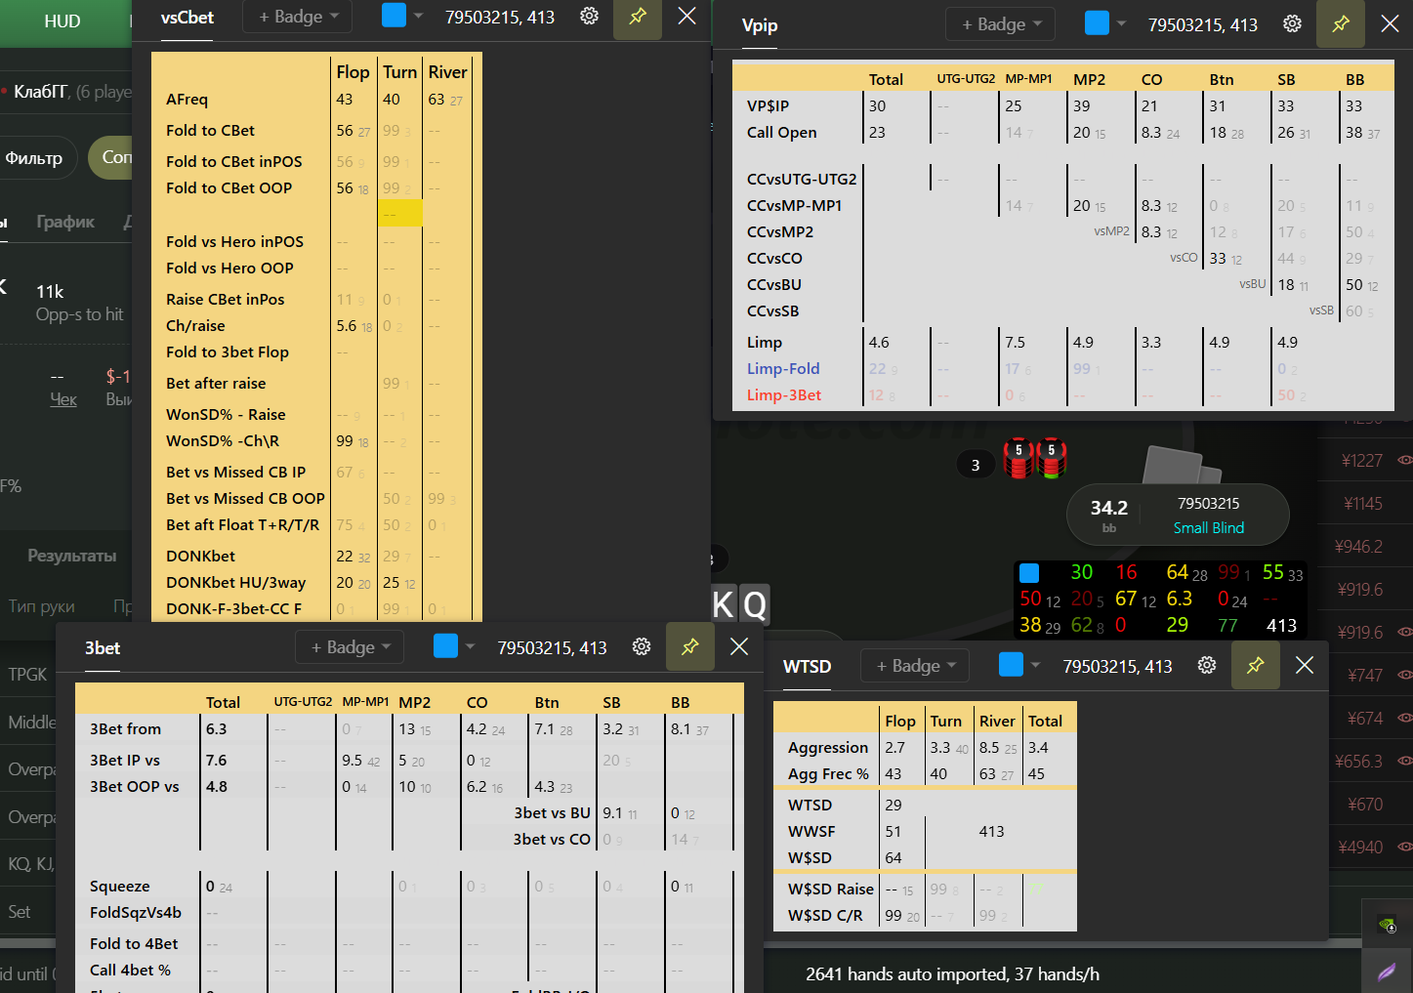Open the + Badge dropdown in Vpip popup

[1001, 23]
